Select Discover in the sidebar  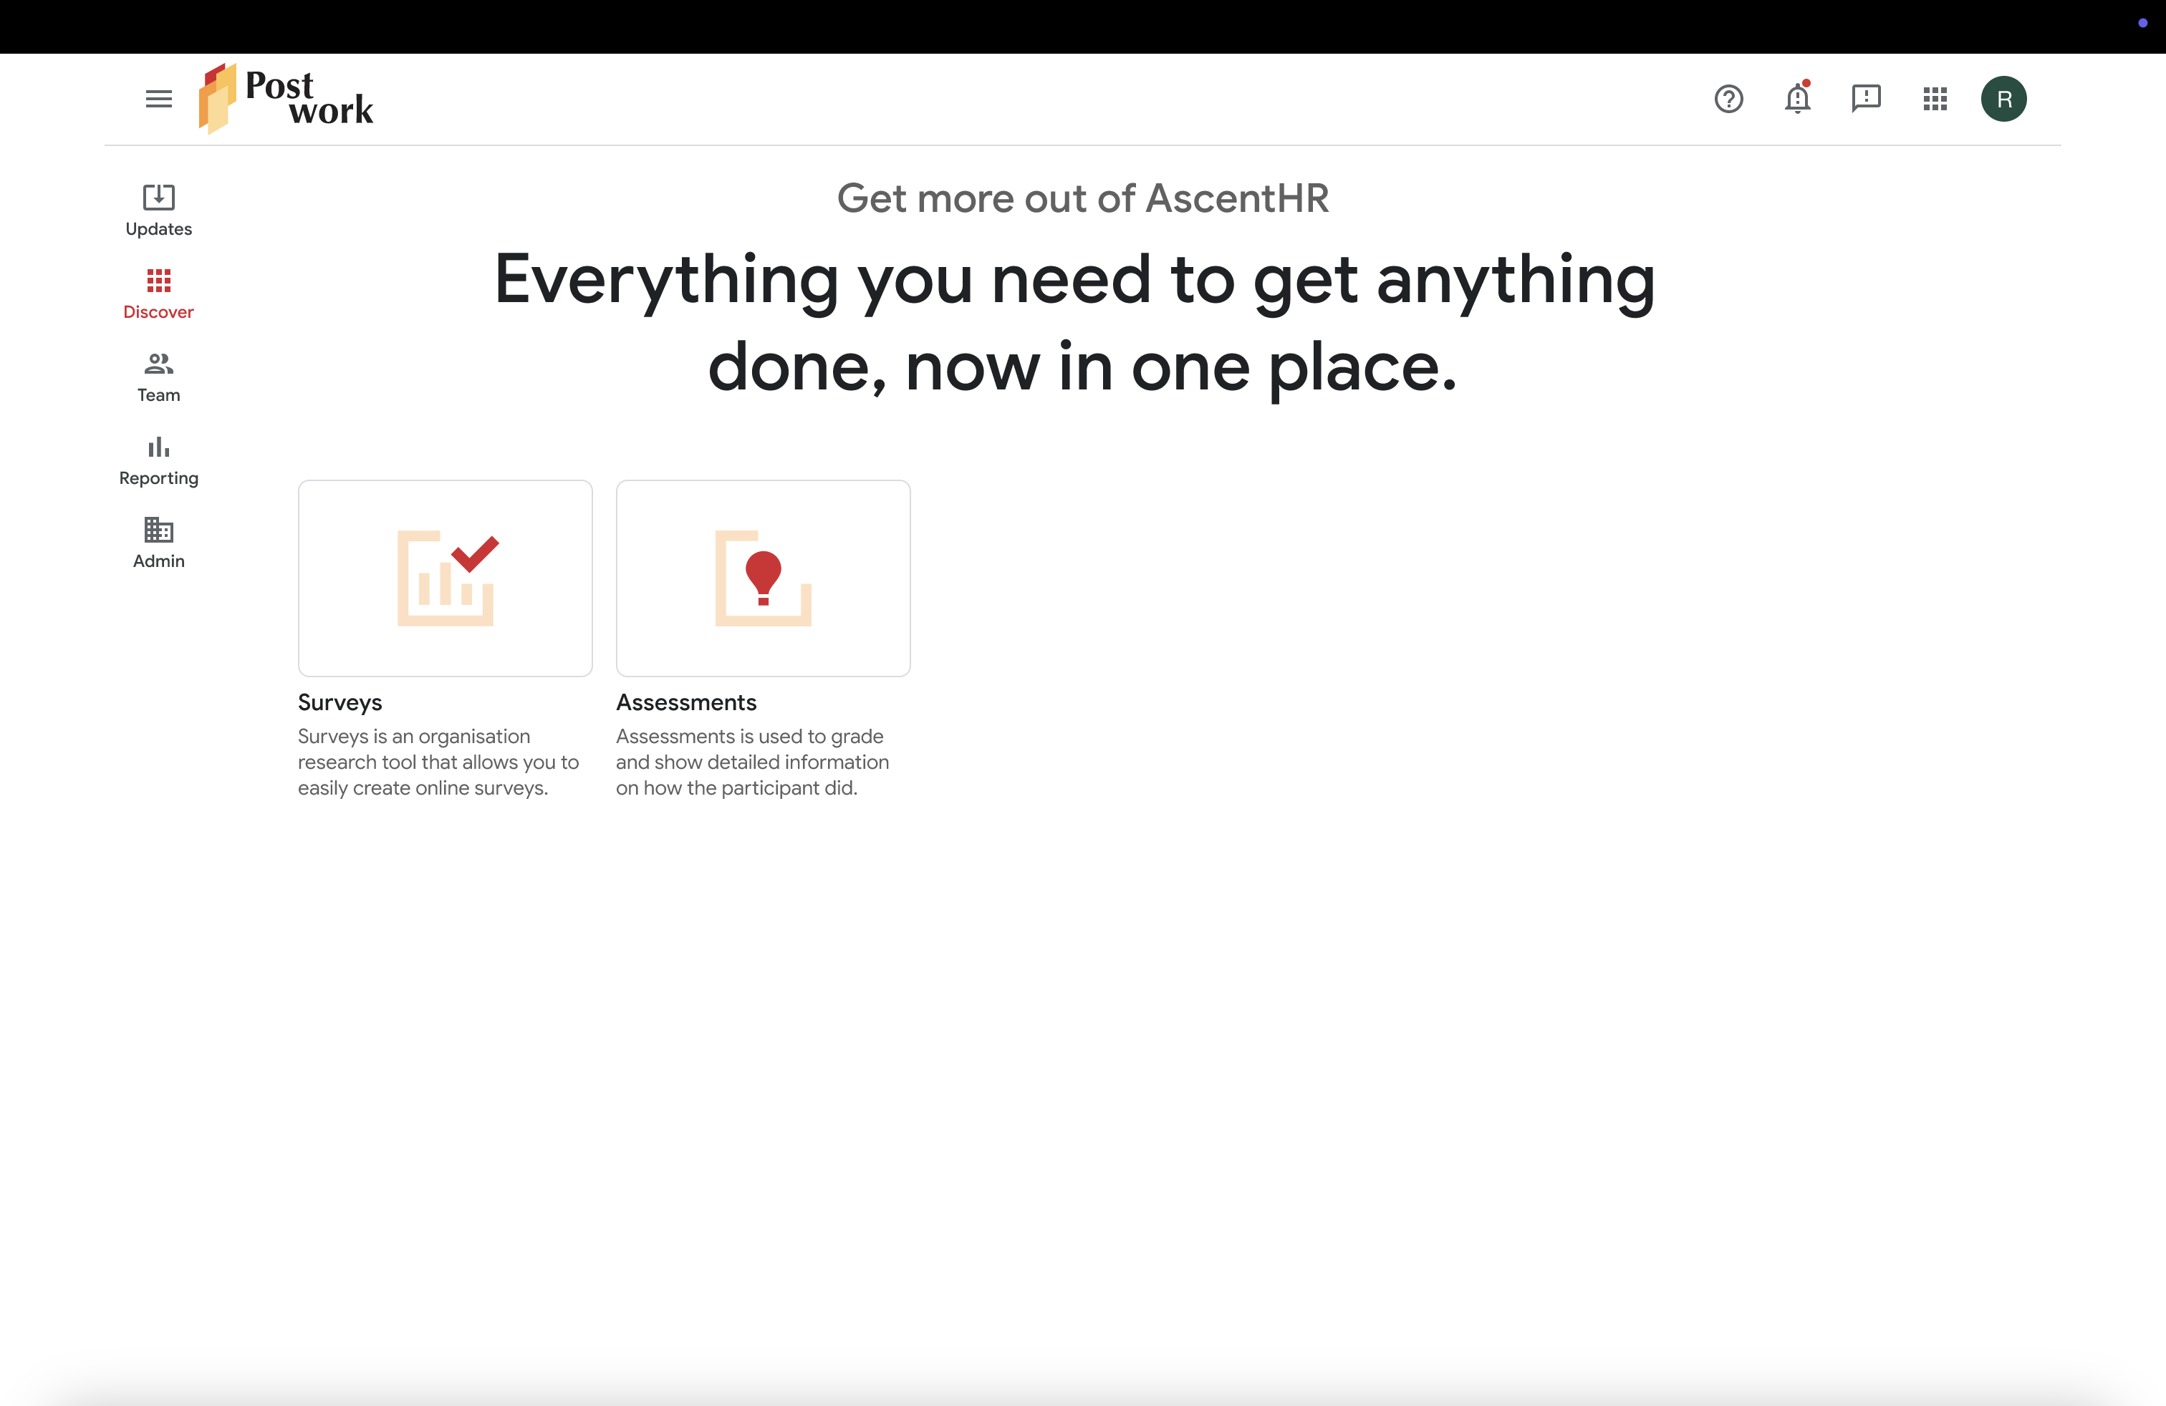[x=158, y=294]
